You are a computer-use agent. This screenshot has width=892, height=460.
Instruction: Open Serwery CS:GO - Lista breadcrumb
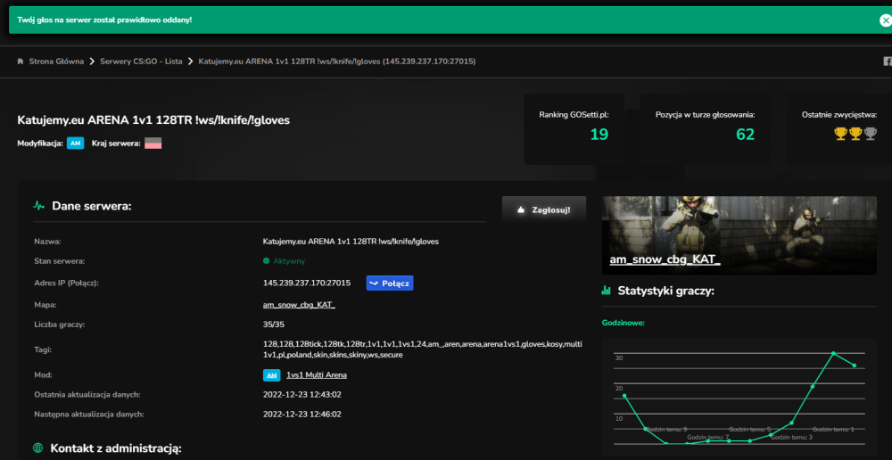pos(141,62)
